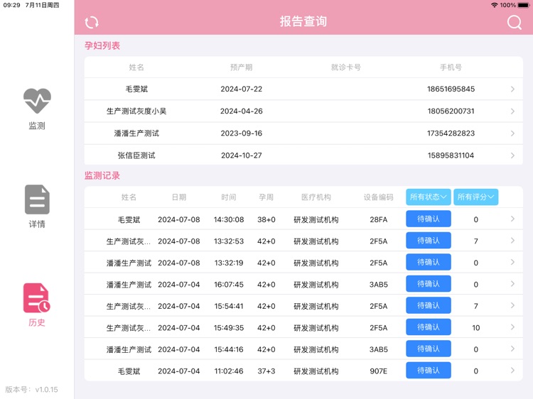Select the 医疗机构 column header
The height and width of the screenshot is (399, 533).
pyautogui.click(x=316, y=197)
